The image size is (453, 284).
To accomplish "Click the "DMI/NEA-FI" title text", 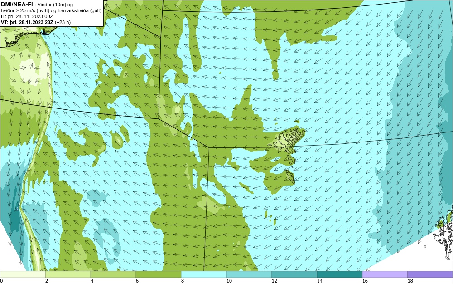I will [x=17, y=4].
